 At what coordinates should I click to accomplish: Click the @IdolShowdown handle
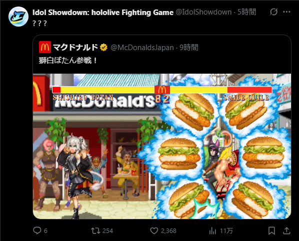pos(203,12)
